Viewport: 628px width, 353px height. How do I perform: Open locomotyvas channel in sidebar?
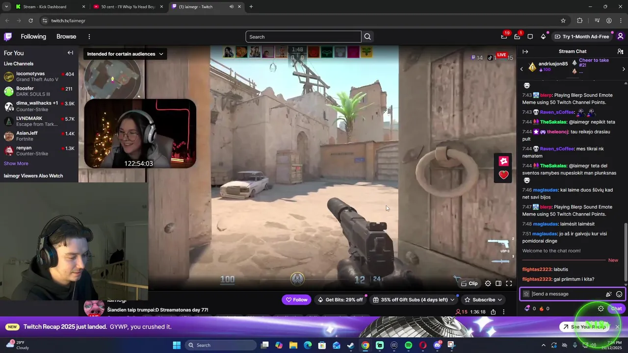pos(39,76)
